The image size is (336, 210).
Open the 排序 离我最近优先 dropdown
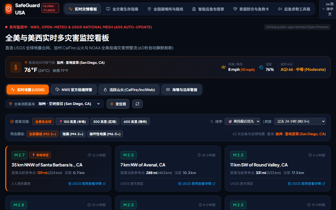tap(243, 121)
